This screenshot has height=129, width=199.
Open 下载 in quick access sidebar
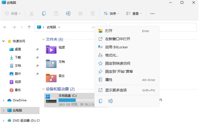18,57
